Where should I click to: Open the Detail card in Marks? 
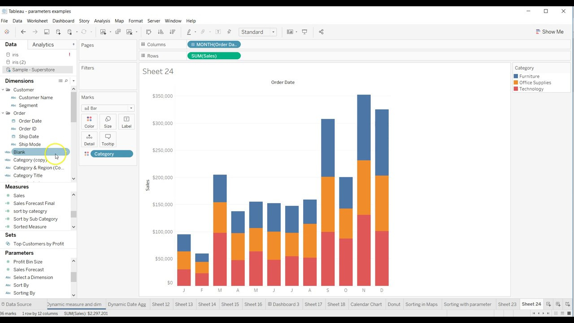pos(89,140)
